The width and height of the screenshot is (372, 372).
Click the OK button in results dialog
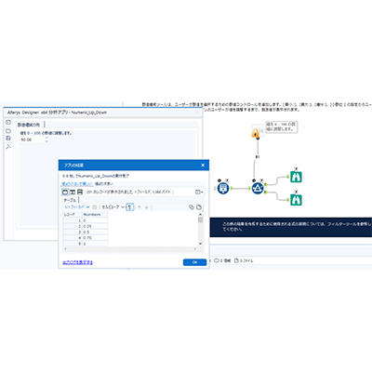[194, 262]
